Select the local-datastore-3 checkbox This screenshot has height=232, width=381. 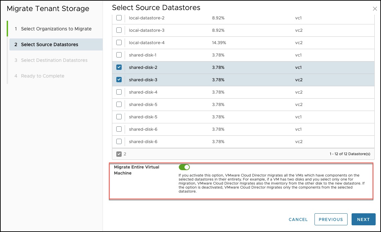[x=119, y=30]
